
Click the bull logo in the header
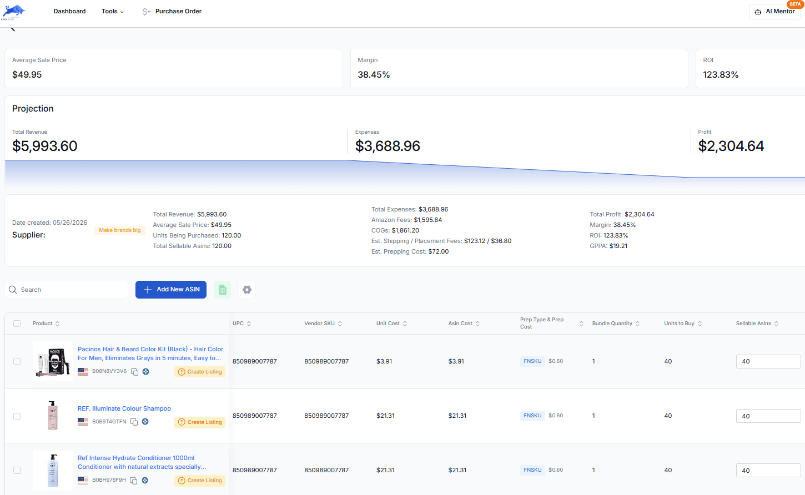[x=13, y=12]
